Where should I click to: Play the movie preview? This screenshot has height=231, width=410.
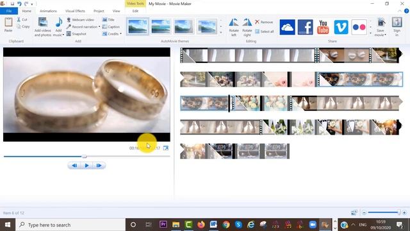(x=87, y=166)
